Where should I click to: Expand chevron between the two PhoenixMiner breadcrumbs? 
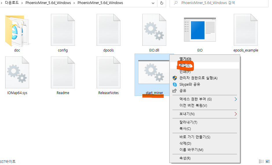(74, 3)
